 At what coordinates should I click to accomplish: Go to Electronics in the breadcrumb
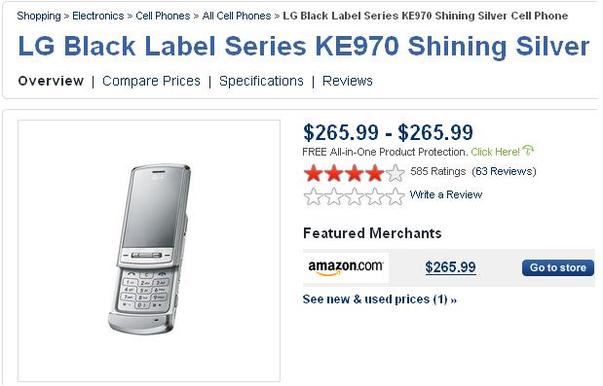click(98, 16)
